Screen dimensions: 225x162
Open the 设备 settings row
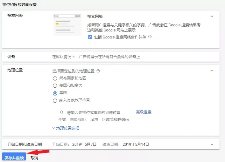[111, 57]
